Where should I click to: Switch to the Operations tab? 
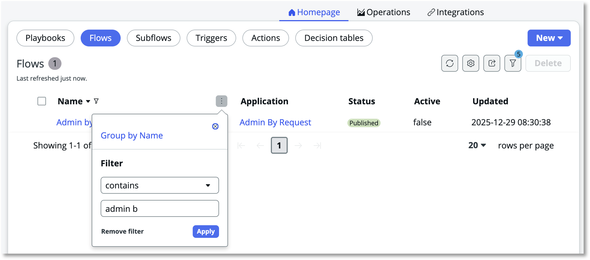(x=383, y=12)
